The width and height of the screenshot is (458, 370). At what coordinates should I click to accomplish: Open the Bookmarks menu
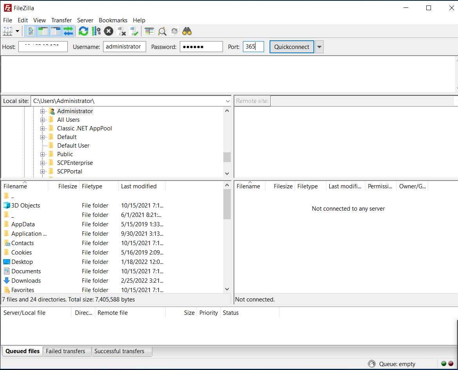pyautogui.click(x=113, y=20)
